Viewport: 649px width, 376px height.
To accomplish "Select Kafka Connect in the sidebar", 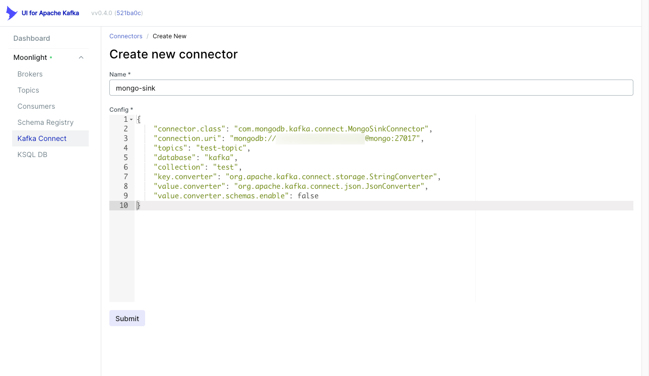I will (42, 138).
